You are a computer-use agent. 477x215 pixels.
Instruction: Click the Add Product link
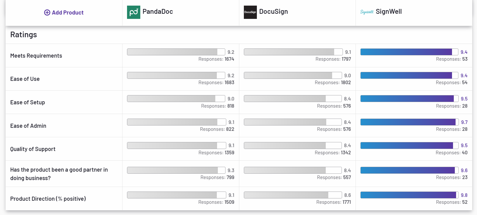(x=68, y=12)
